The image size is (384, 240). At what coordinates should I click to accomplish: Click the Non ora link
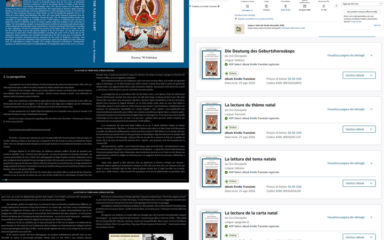point(377,25)
